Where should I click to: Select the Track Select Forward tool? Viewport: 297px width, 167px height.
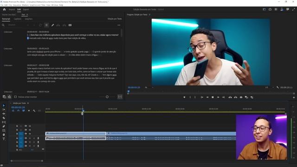[x=4, y=109]
